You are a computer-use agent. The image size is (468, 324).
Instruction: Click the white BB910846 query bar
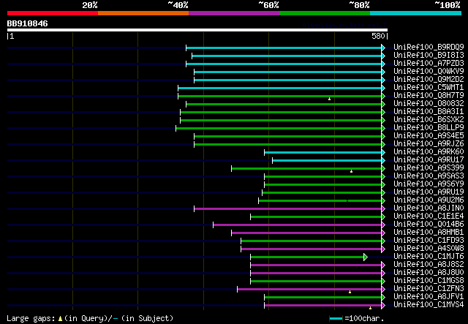[197, 30]
